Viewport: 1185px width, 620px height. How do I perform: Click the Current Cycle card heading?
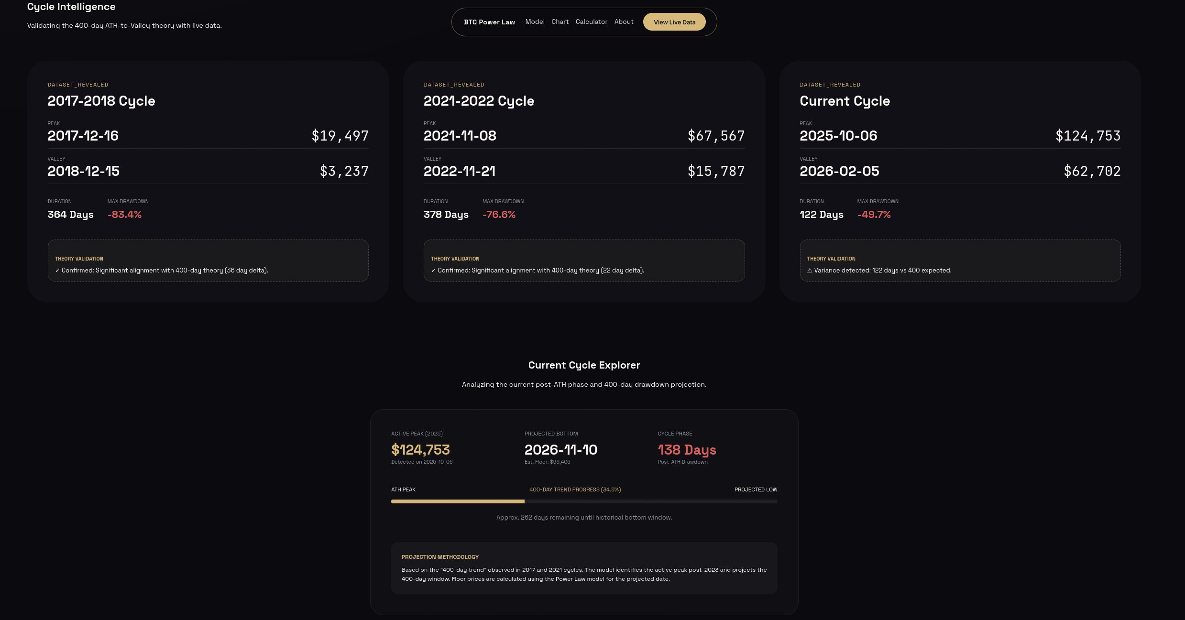pos(845,101)
